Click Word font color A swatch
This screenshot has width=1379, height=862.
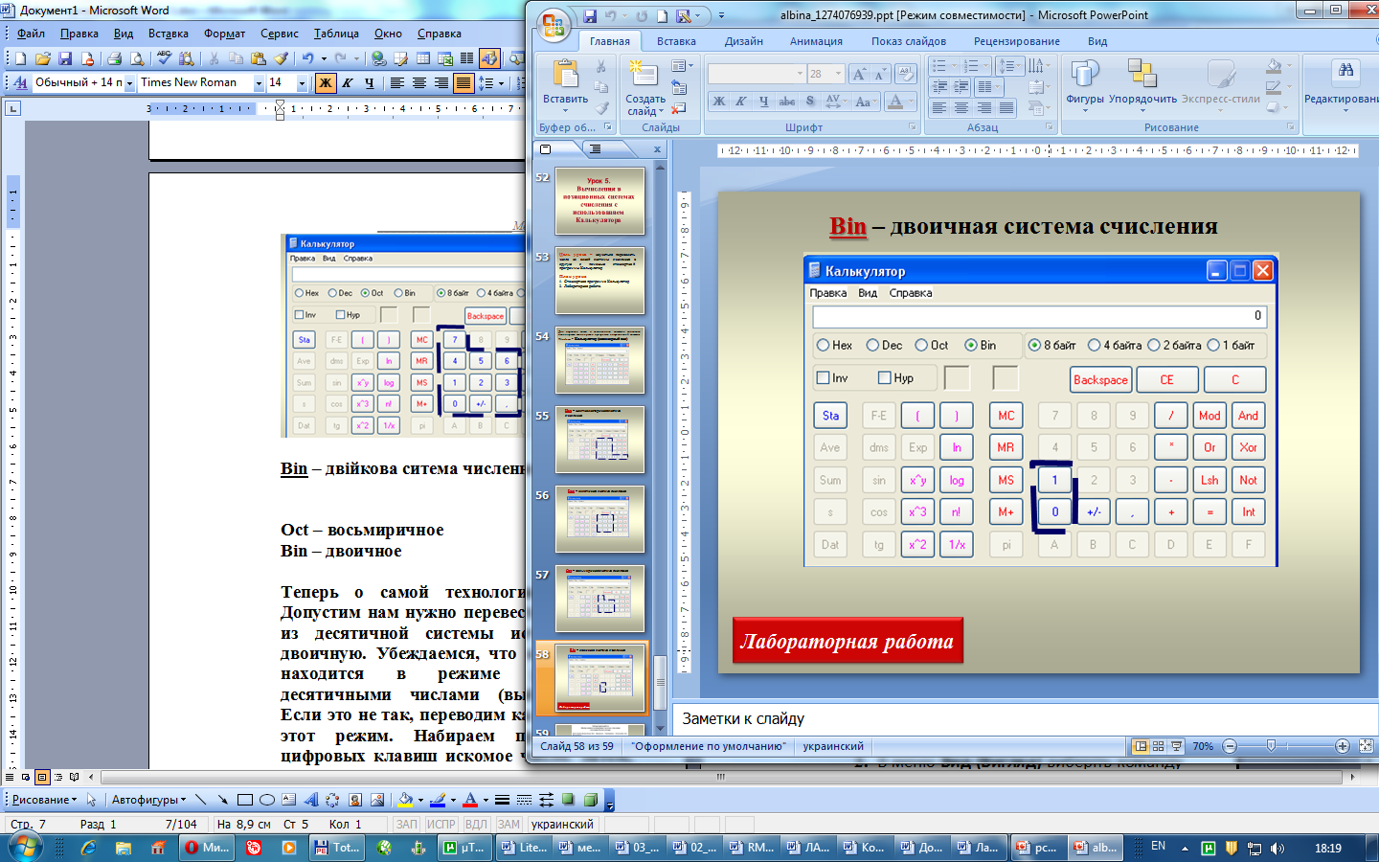tap(470, 800)
